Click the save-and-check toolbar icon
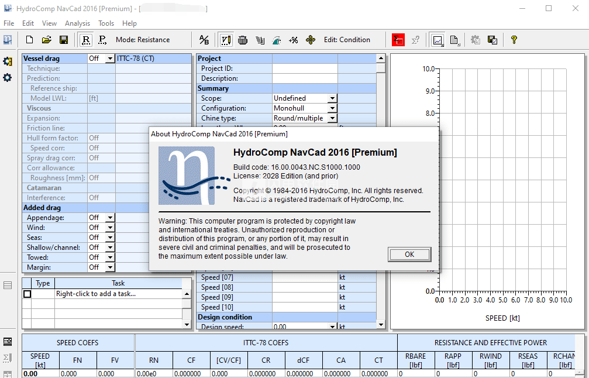 click(492, 40)
